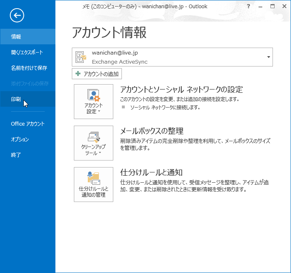Image resolution: width=291 pixels, height=273 pixels.
Task: Click the Exchange account mailbox icon
Action: [81, 57]
